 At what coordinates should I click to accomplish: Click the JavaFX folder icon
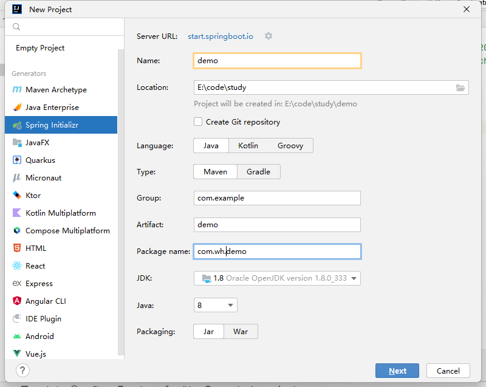pos(17,143)
